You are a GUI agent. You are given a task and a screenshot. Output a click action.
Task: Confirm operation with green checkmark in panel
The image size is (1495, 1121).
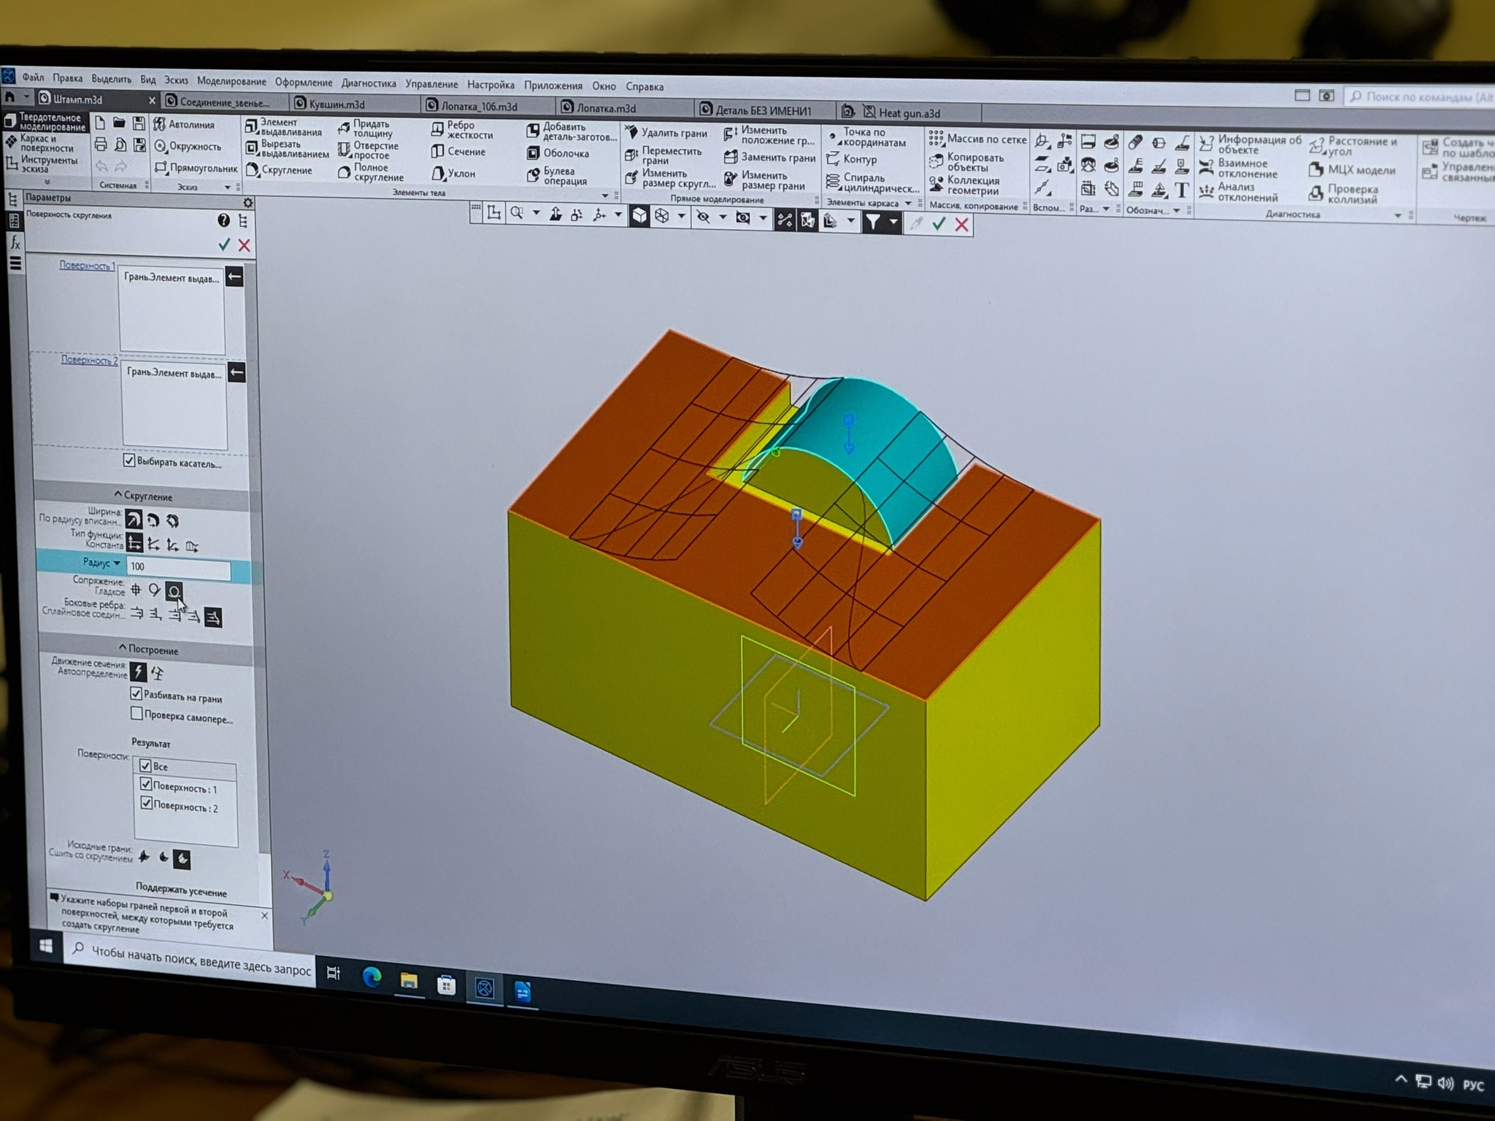pyautogui.click(x=224, y=244)
